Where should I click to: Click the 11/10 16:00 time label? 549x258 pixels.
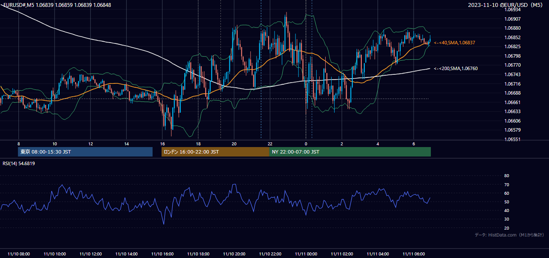click(162, 254)
